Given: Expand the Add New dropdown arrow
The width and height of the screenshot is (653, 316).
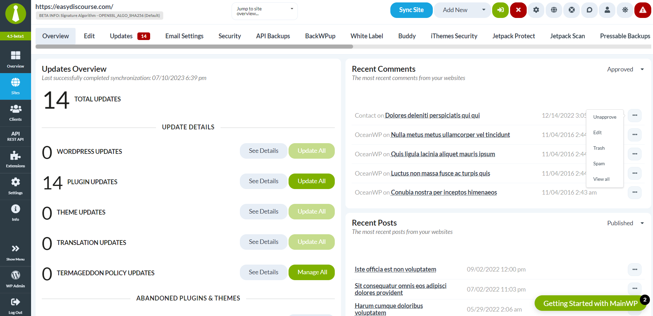Looking at the screenshot, I should [484, 10].
